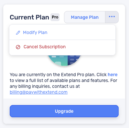Click the dark blue half of the illustration
This screenshot has width=129, height=128.
click(74, 60)
